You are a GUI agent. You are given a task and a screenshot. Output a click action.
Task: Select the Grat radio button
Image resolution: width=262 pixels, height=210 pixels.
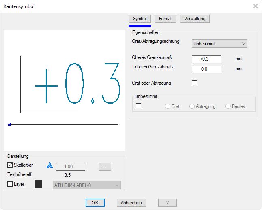(x=168, y=106)
